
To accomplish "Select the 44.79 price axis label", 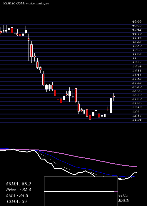I will [x=137, y=34].
